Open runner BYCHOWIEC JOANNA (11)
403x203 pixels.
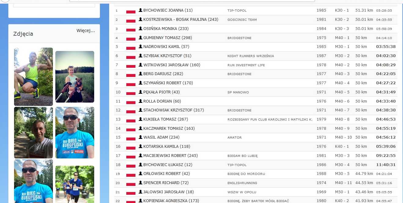[168, 10]
